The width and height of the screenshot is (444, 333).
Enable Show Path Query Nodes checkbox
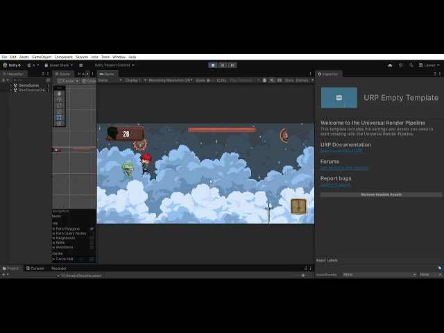(x=92, y=233)
